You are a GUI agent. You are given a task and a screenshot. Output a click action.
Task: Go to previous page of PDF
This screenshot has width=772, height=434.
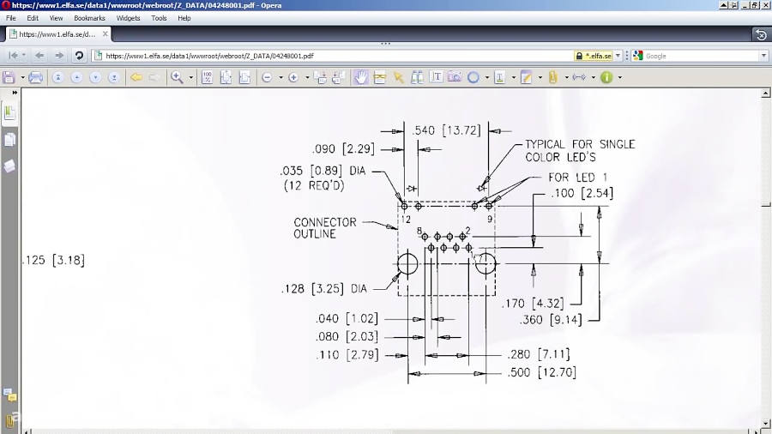(x=77, y=78)
